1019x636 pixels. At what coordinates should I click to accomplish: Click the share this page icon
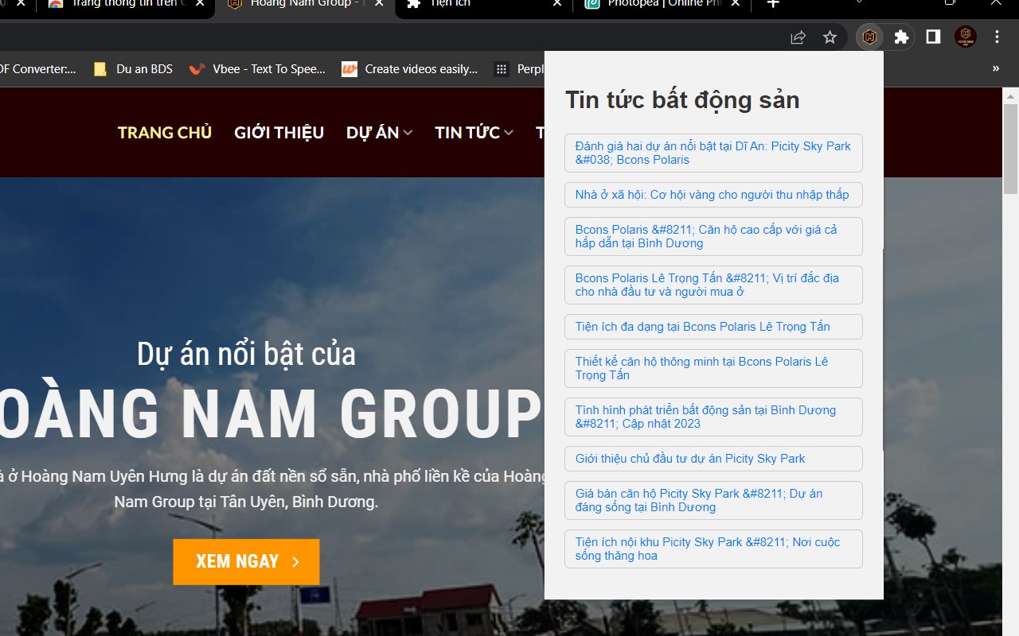pos(798,37)
